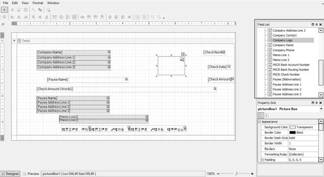Click the picture box smart tag arrow
The height and width of the screenshot is (177, 324).
[x=183, y=54]
